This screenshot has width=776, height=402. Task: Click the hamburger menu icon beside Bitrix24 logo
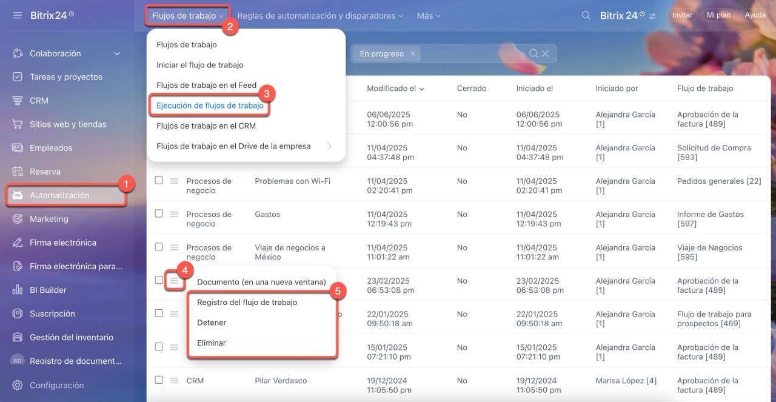17,15
